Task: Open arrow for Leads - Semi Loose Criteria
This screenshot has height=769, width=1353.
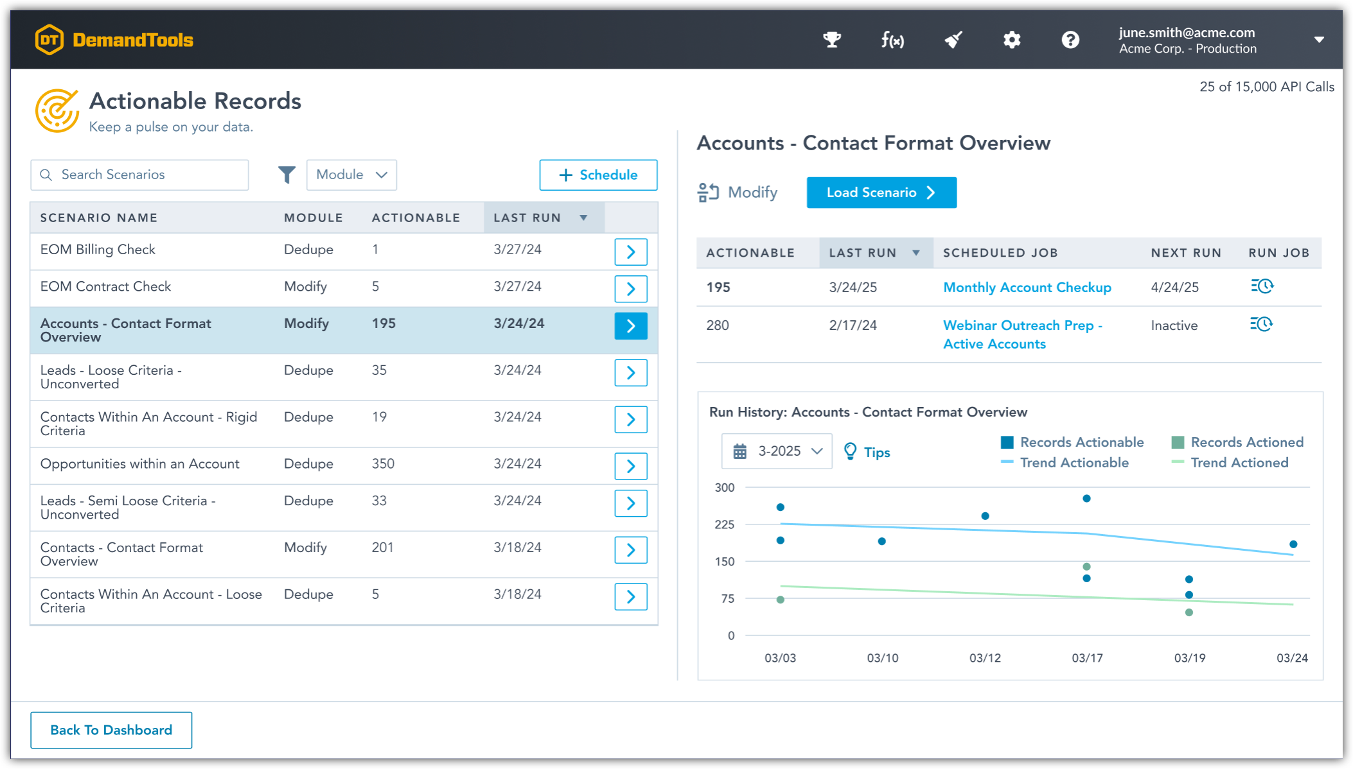Action: coord(630,503)
